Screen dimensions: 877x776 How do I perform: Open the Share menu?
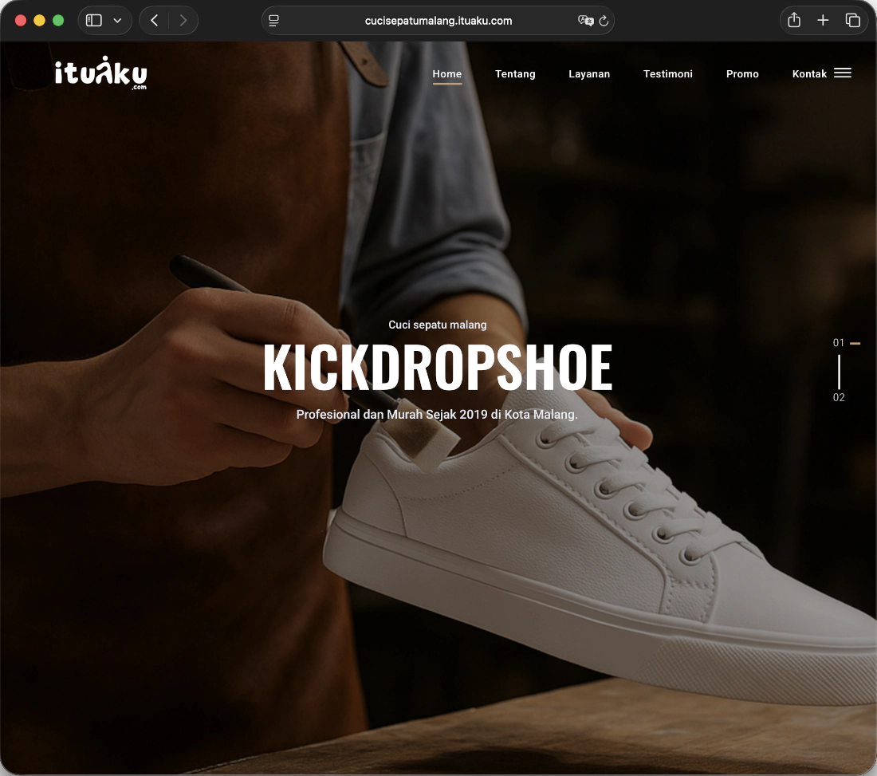click(x=794, y=21)
